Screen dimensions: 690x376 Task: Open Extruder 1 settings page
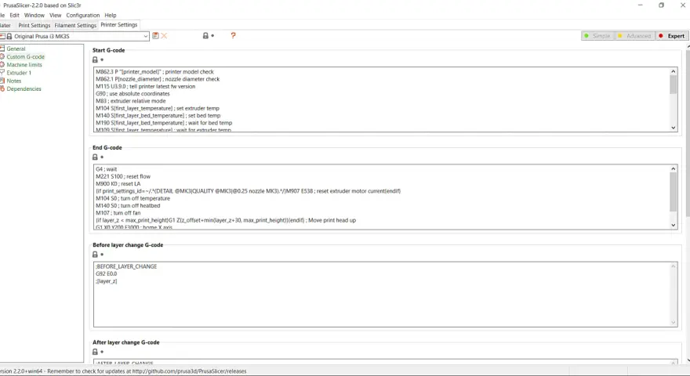[19, 73]
